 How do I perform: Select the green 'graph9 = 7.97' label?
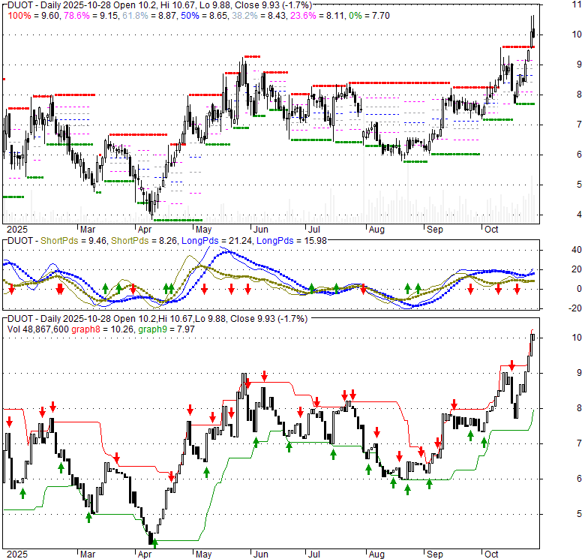(166, 329)
